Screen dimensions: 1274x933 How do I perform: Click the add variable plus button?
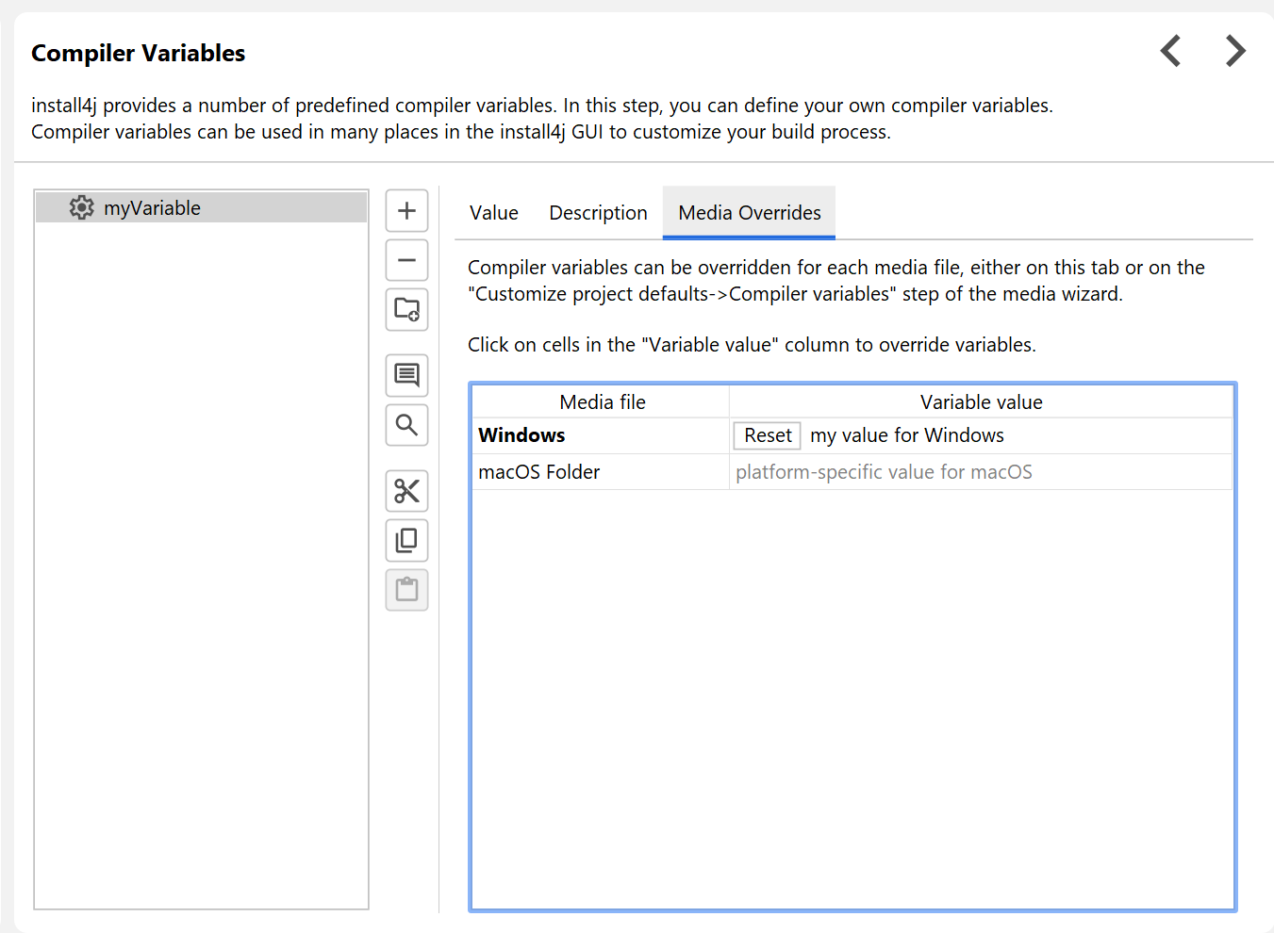(406, 210)
